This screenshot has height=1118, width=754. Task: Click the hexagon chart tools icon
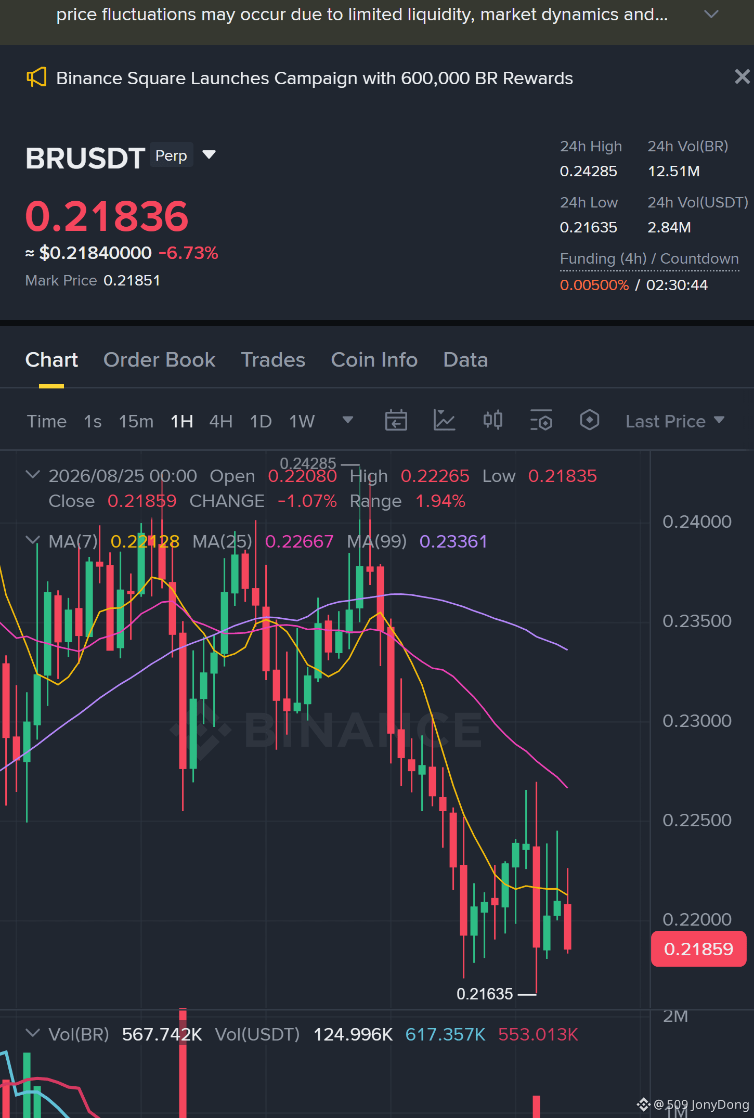589,420
